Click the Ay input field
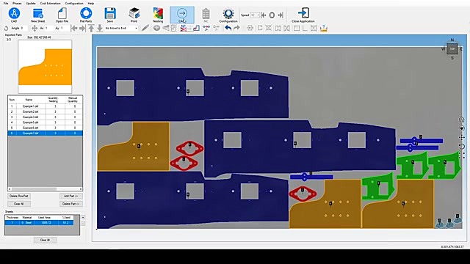 (x=65, y=28)
